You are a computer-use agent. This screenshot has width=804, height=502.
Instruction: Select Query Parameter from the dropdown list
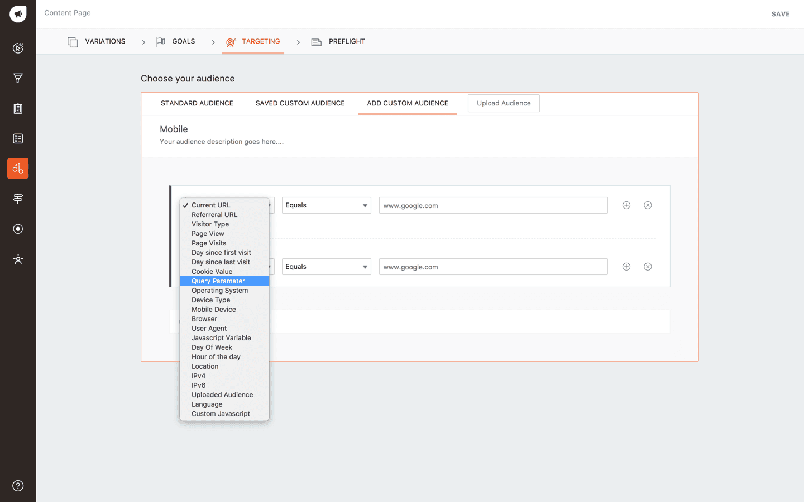[218, 281]
